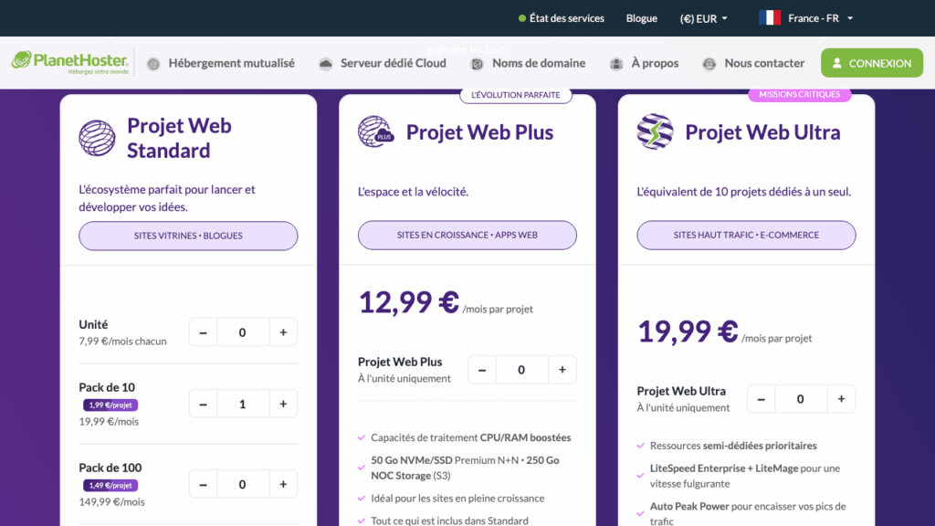Open the Nous contacter menu
Image resolution: width=935 pixels, height=526 pixels.
(764, 63)
